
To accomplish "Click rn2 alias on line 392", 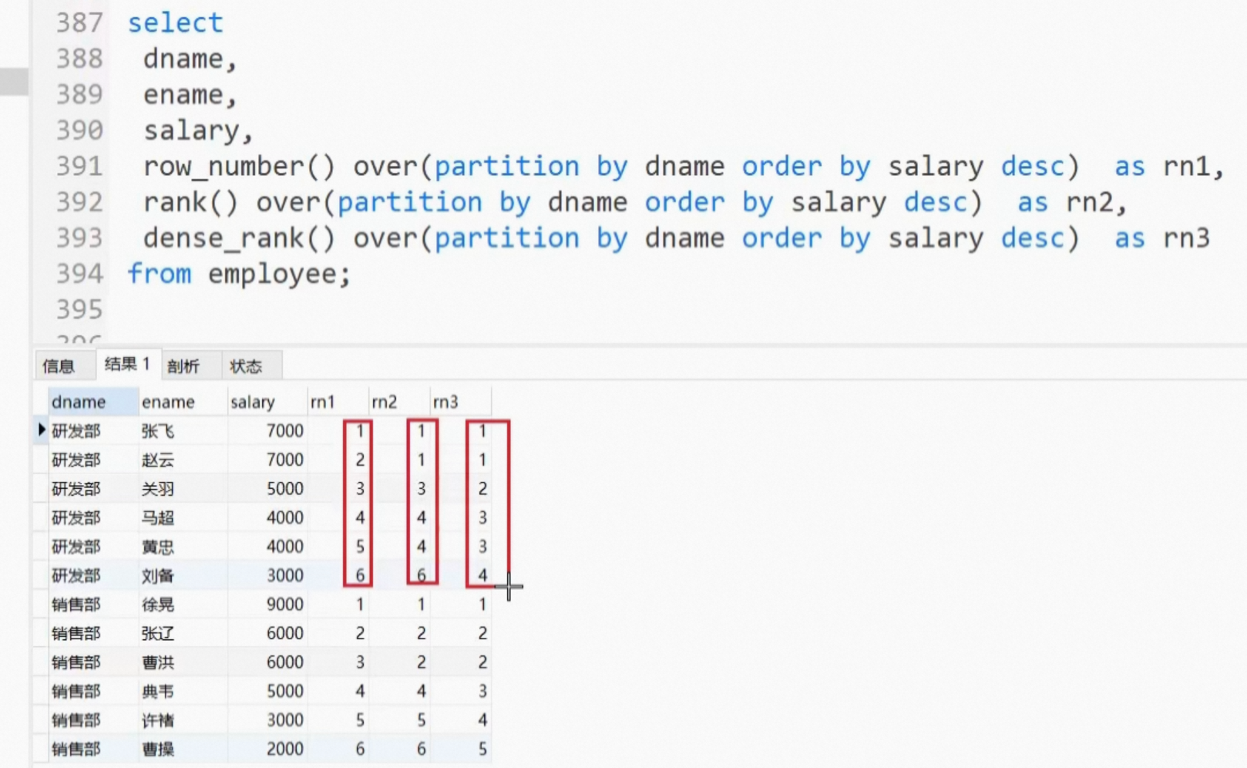I will click(1089, 203).
